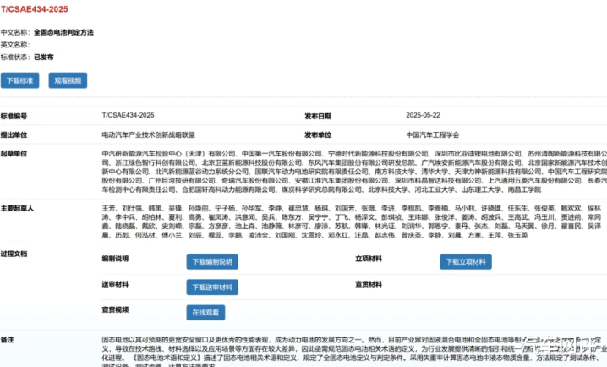Click the publisher 中国汽车工程学会
Image resolution: width=607 pixels, height=367 pixels.
tap(432, 134)
